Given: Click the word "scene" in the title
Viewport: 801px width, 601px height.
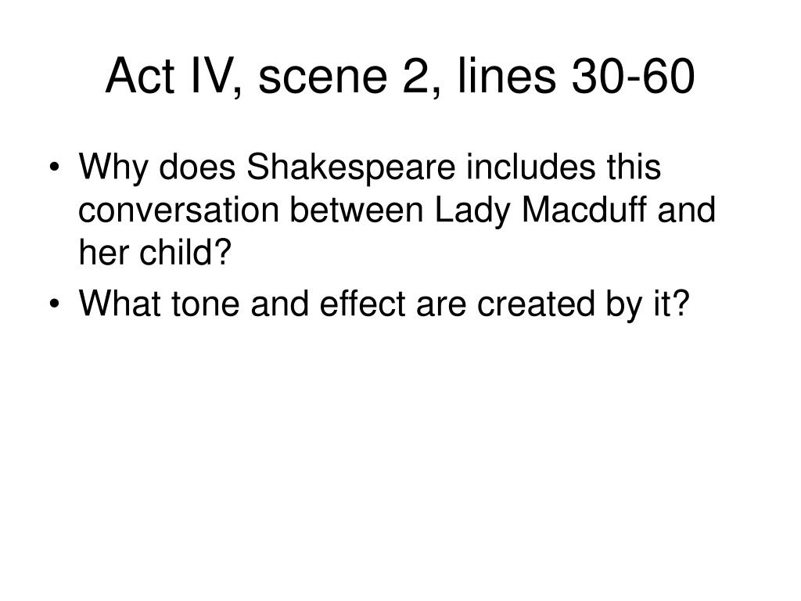Looking at the screenshot, I should click(322, 77).
